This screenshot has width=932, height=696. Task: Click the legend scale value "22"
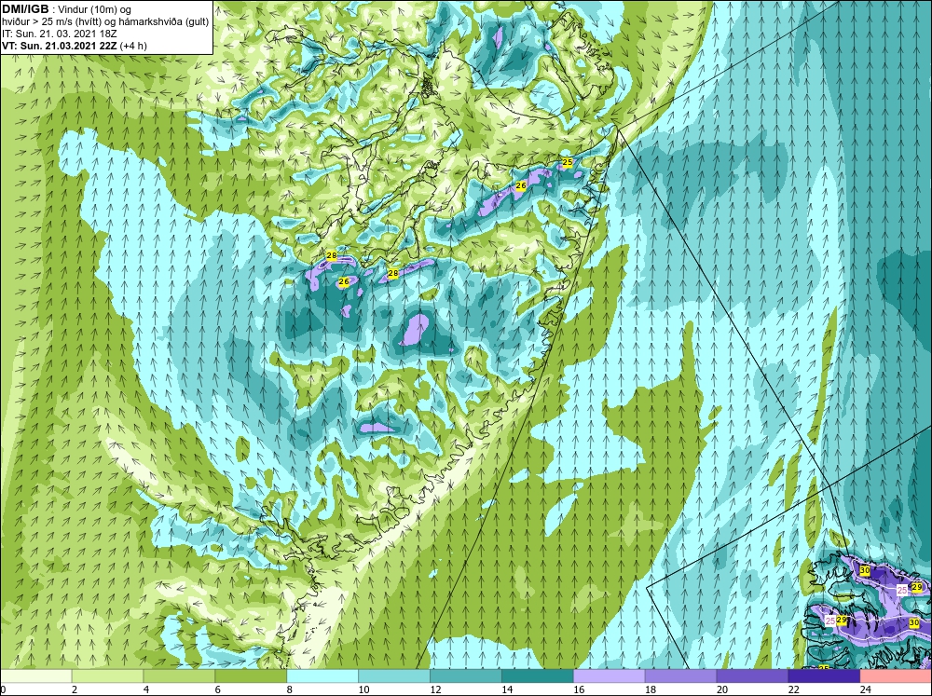click(794, 689)
